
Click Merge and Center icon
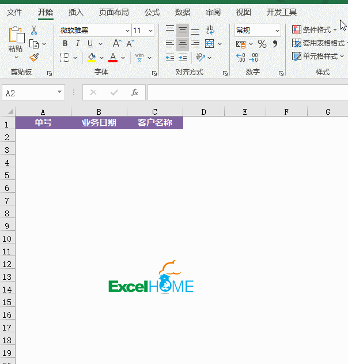click(x=209, y=44)
